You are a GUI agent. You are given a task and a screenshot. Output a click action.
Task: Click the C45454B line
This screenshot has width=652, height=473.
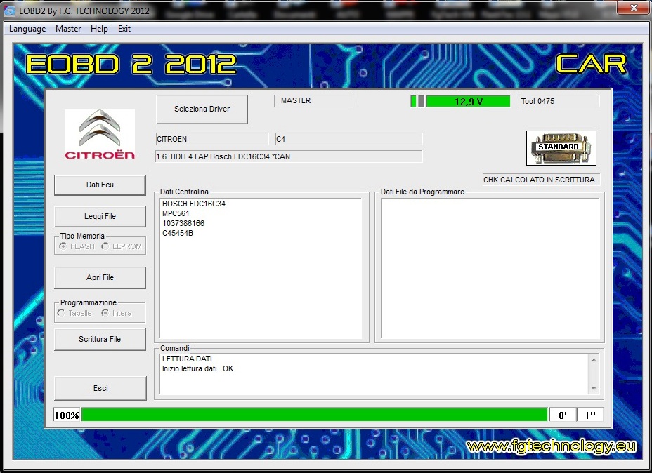coord(178,234)
